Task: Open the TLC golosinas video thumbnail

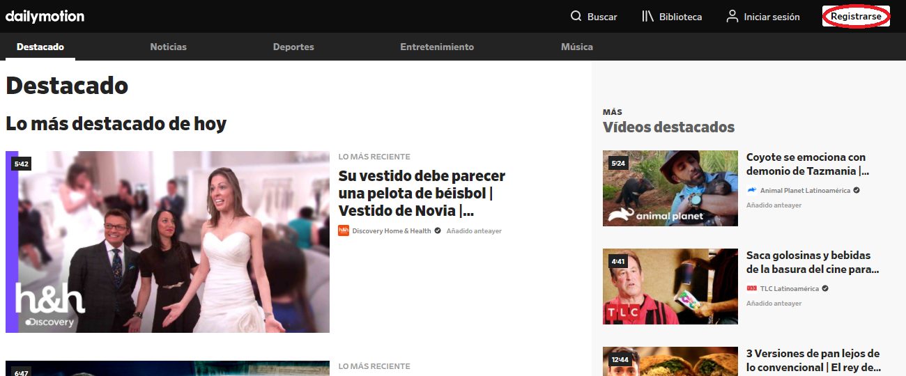Action: click(x=670, y=286)
